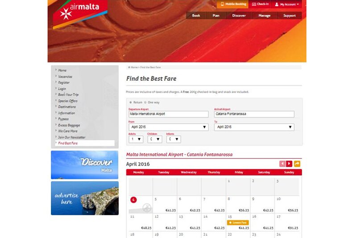Open the From month dropdown

[169, 127]
